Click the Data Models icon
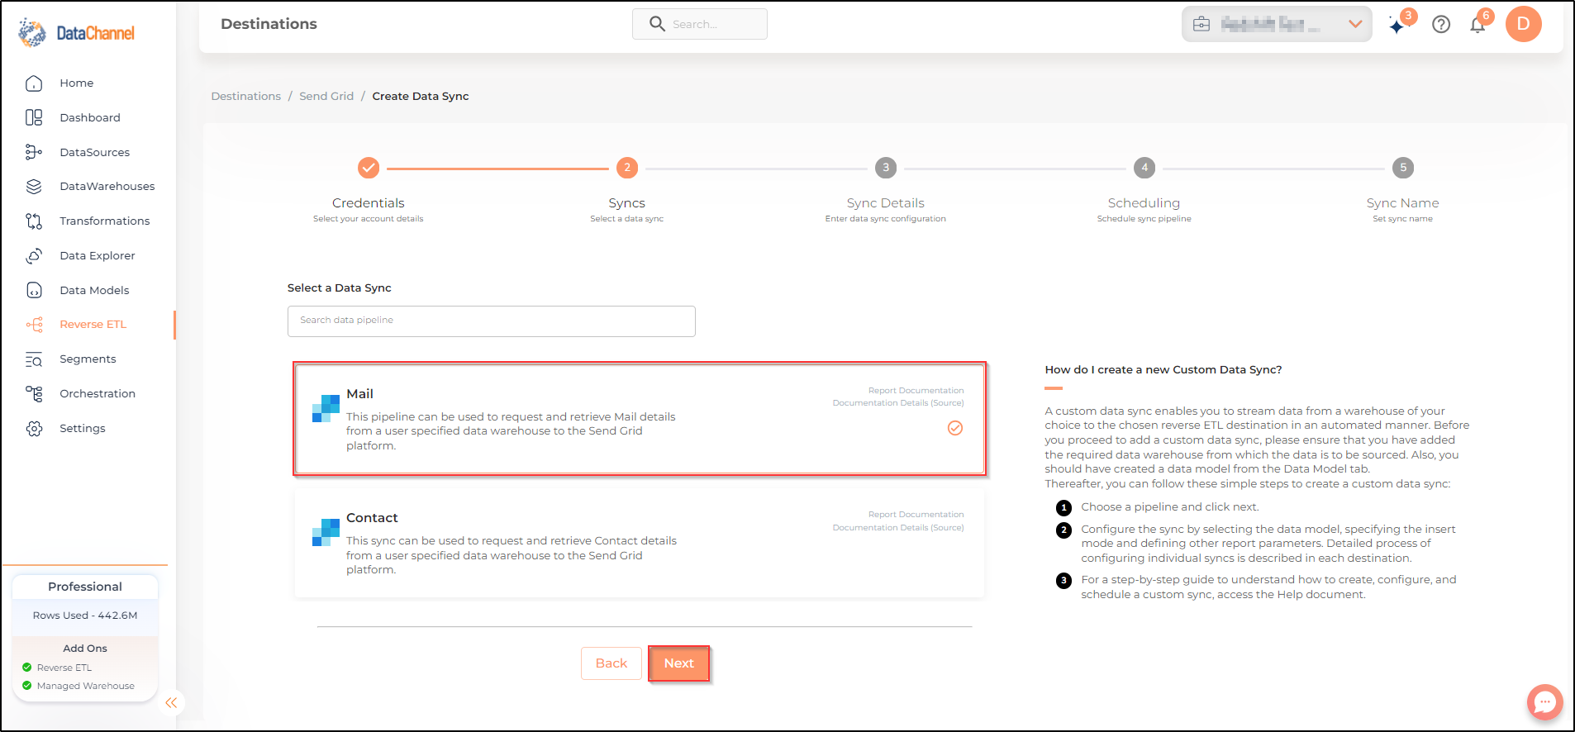1575x732 pixels. point(34,290)
